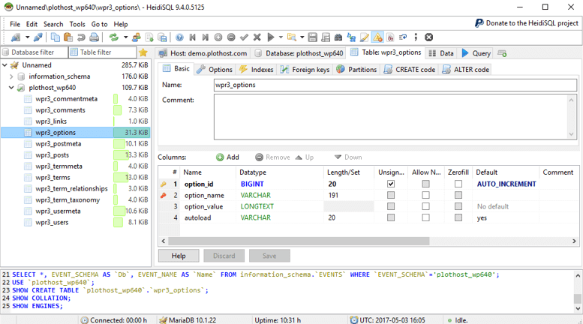Click the Undo arrow icon
The image size is (583, 324).
pyautogui.click(x=81, y=37)
